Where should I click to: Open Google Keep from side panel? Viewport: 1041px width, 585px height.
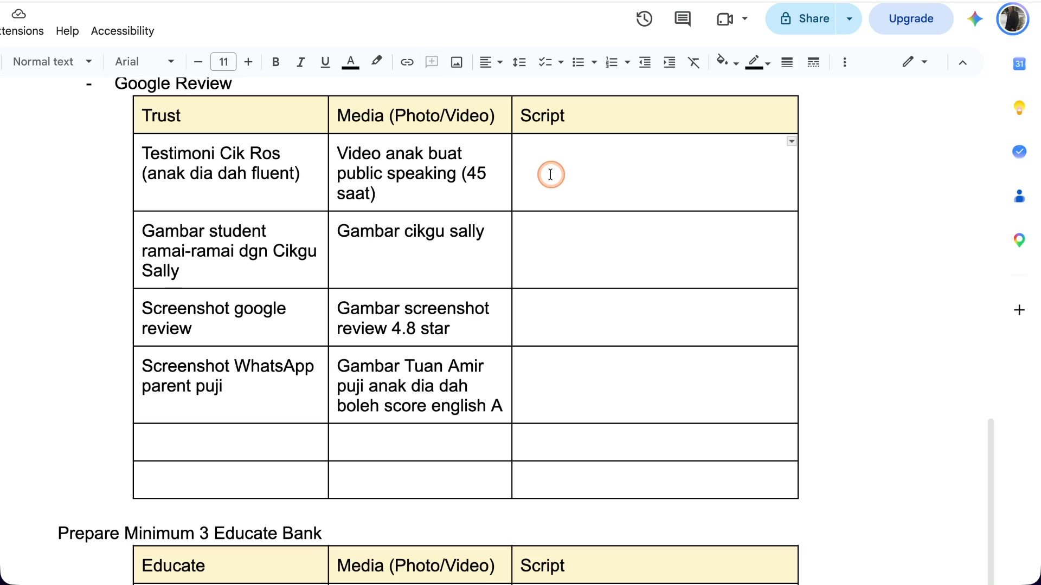click(1019, 108)
